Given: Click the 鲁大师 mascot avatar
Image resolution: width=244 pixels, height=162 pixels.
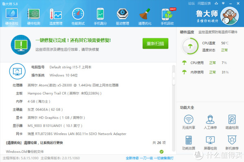Looking at the screenshot, I should [229, 16].
